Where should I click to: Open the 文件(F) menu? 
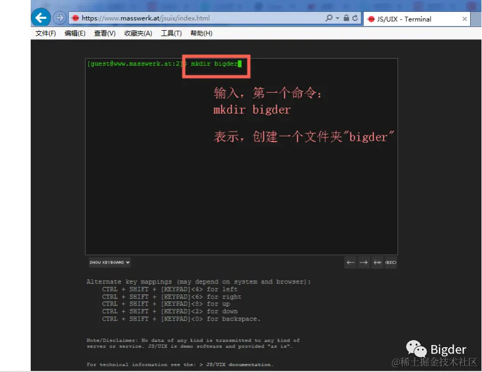(45, 33)
